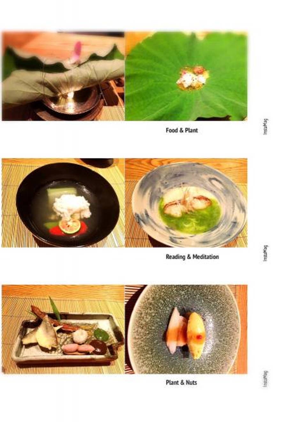The height and width of the screenshot is (422, 281).
Task: Click the food at lotus leaf center
Action: [x=193, y=78]
